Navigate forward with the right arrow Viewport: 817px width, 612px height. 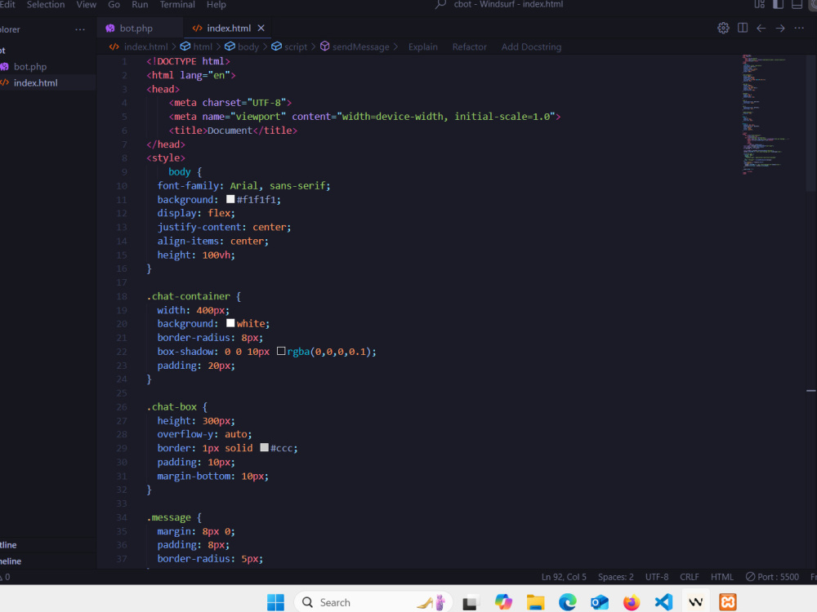[x=780, y=28]
